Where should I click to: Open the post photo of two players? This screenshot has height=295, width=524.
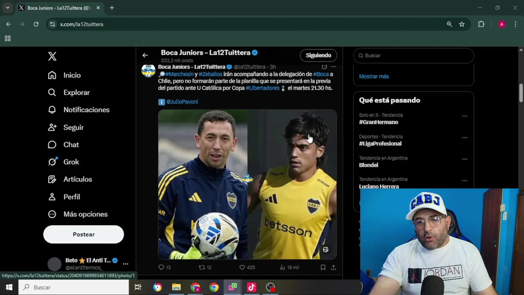pos(247,184)
